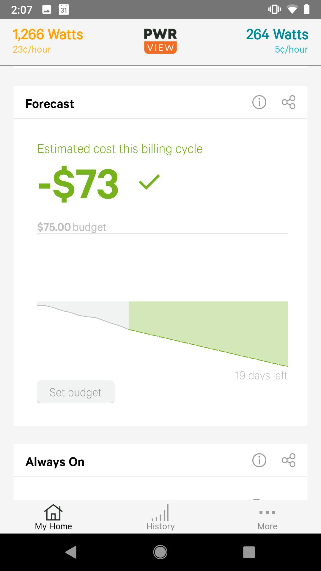Tap the 264 Watts reading
Image resolution: width=321 pixels, height=571 pixels.
click(x=277, y=35)
